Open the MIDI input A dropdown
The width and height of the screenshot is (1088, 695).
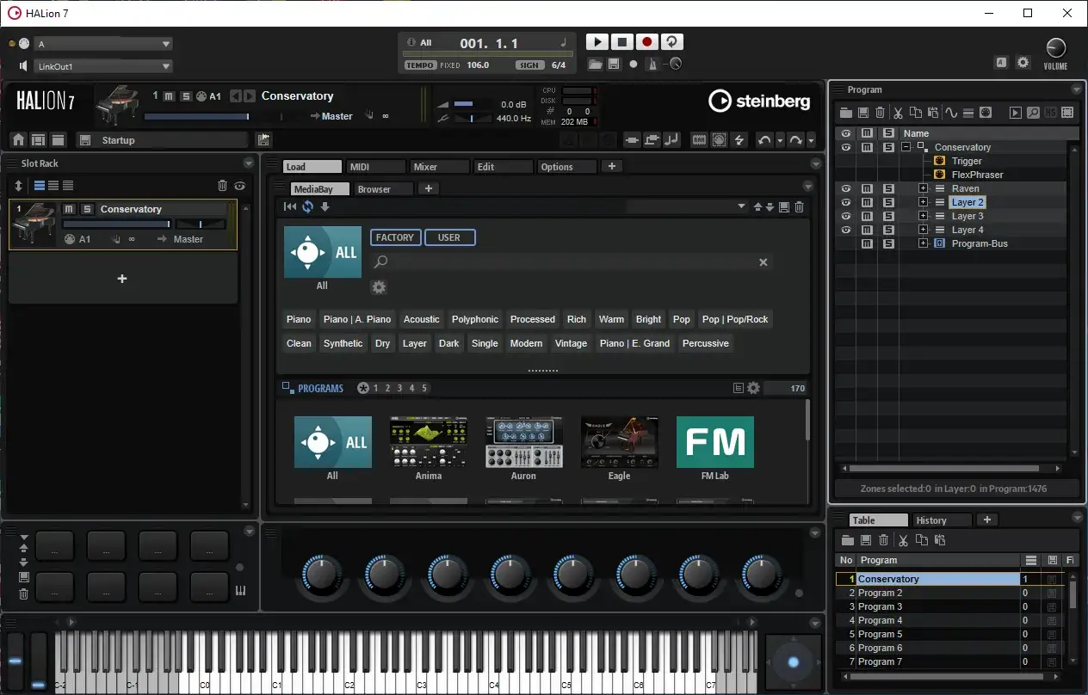(x=103, y=44)
